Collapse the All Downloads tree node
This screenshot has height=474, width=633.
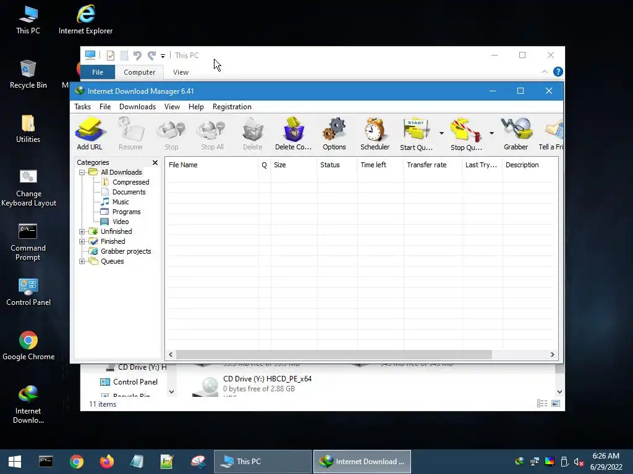[82, 173]
